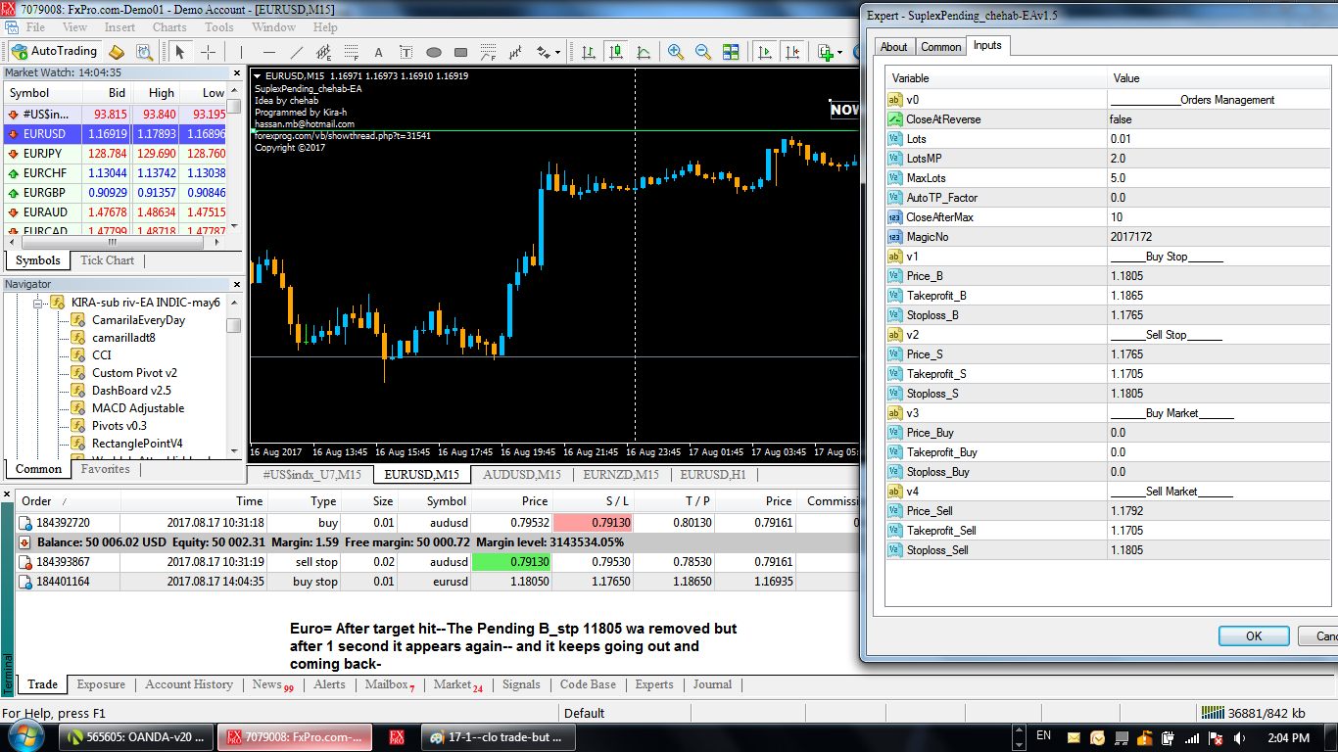Open the Indicators list icon
Image resolution: width=1338 pixels, height=752 pixels.
click(825, 52)
